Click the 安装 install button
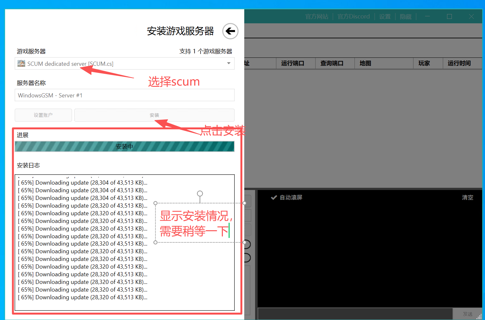 click(154, 115)
